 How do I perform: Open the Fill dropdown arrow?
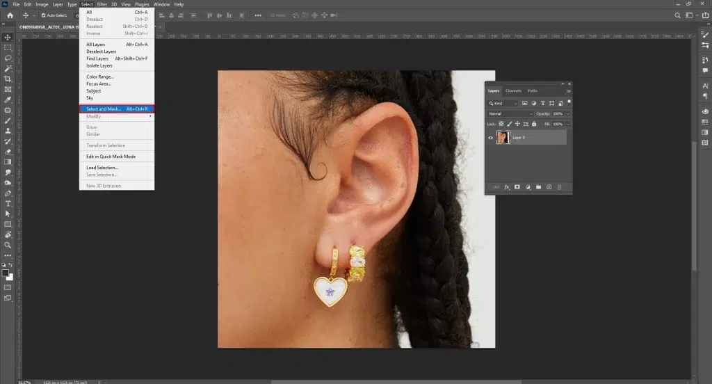click(567, 124)
